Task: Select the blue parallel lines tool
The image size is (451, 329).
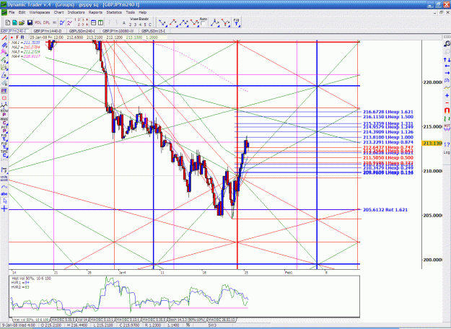Action: point(4,45)
